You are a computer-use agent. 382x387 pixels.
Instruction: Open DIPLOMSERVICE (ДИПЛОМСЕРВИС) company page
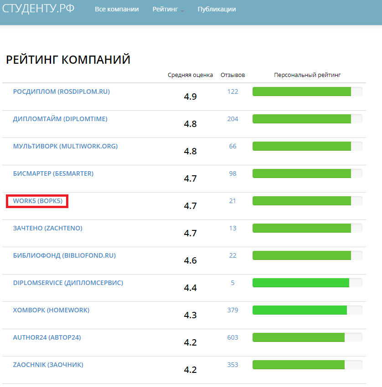point(68,283)
